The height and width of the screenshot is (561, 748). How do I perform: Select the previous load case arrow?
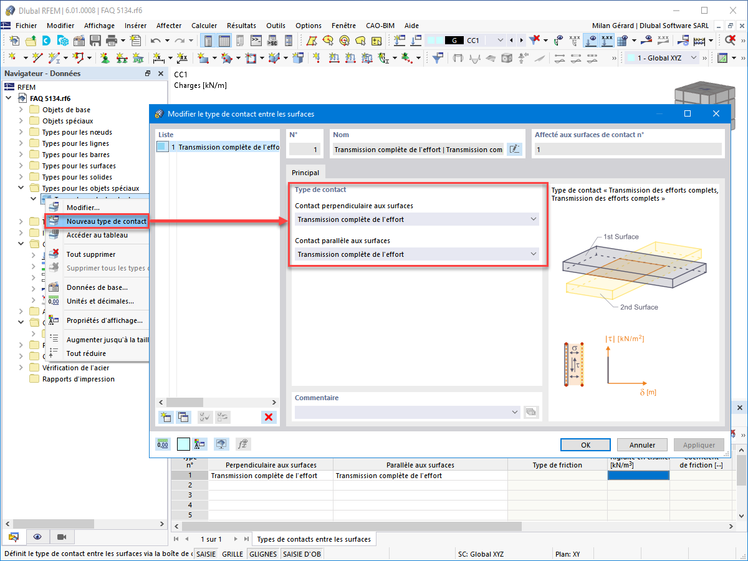[x=512, y=41]
